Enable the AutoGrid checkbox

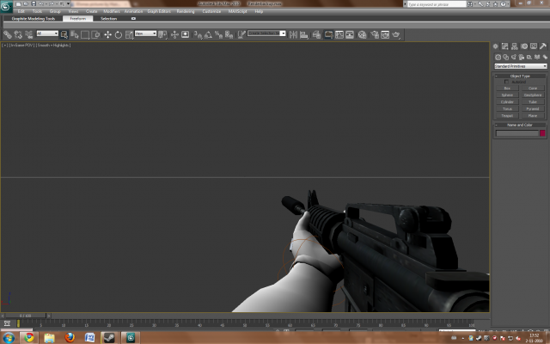tap(506, 82)
